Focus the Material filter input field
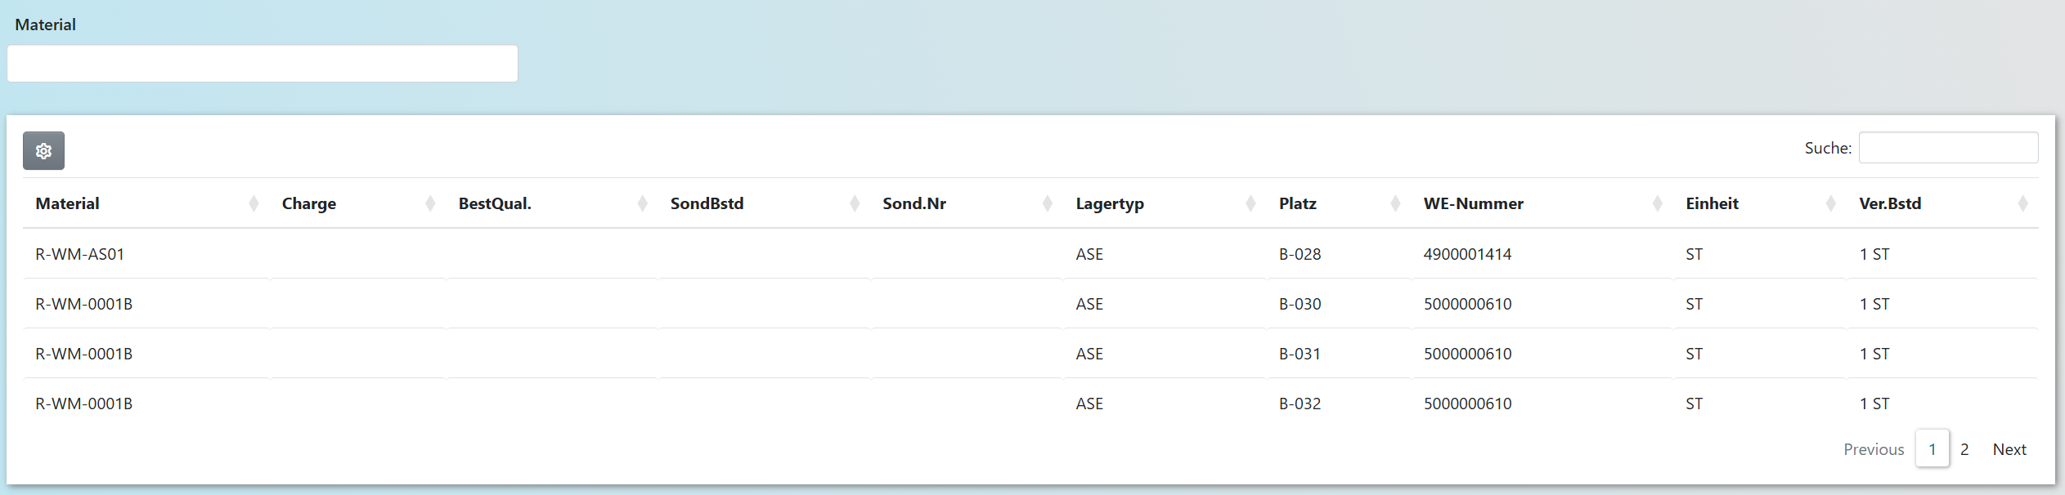2065x495 pixels. (x=263, y=64)
